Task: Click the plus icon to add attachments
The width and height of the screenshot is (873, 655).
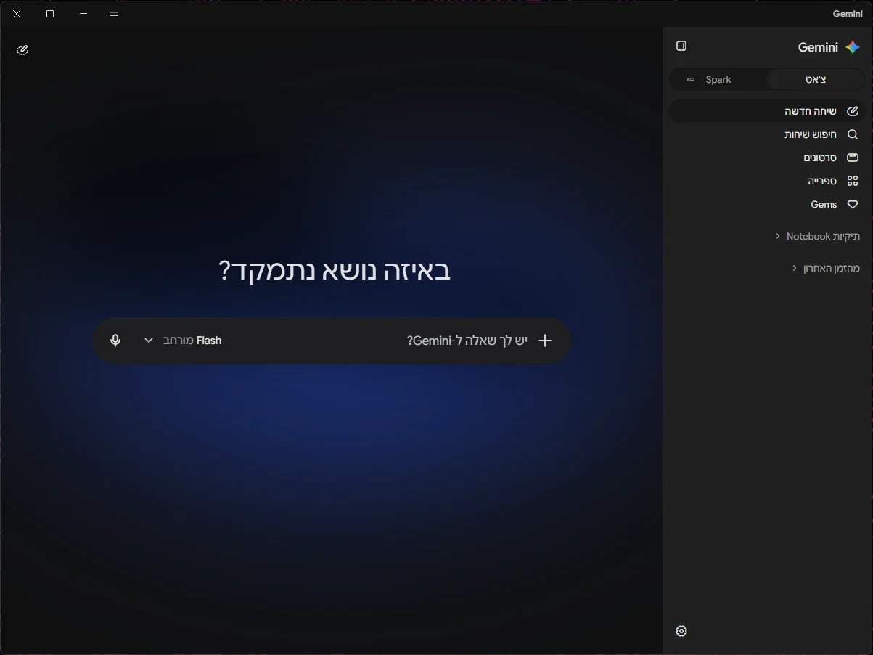Action: pos(545,341)
